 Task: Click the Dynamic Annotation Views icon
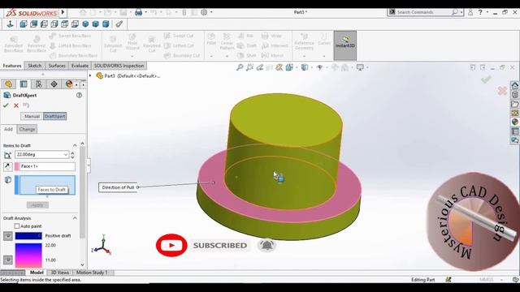click(x=279, y=67)
